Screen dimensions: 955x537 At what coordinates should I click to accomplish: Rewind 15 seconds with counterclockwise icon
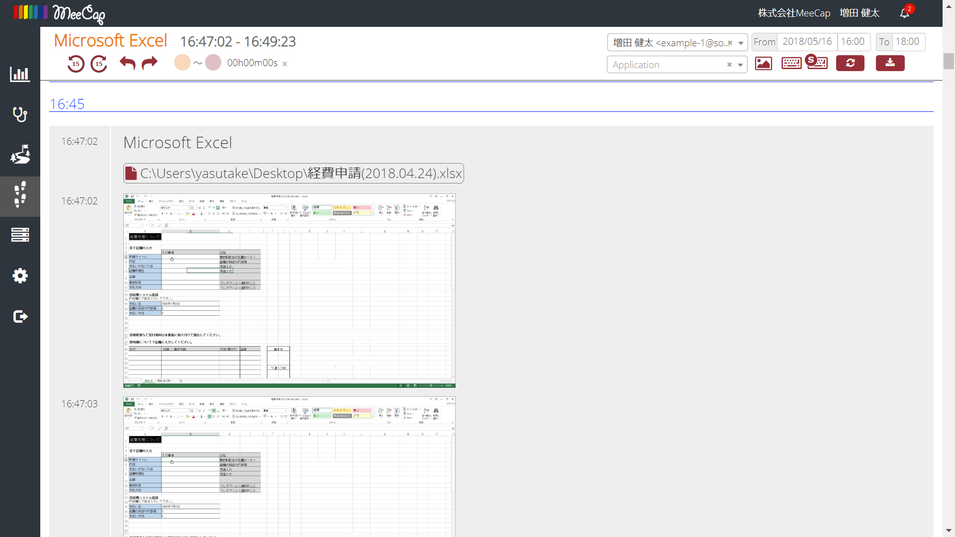(x=76, y=64)
